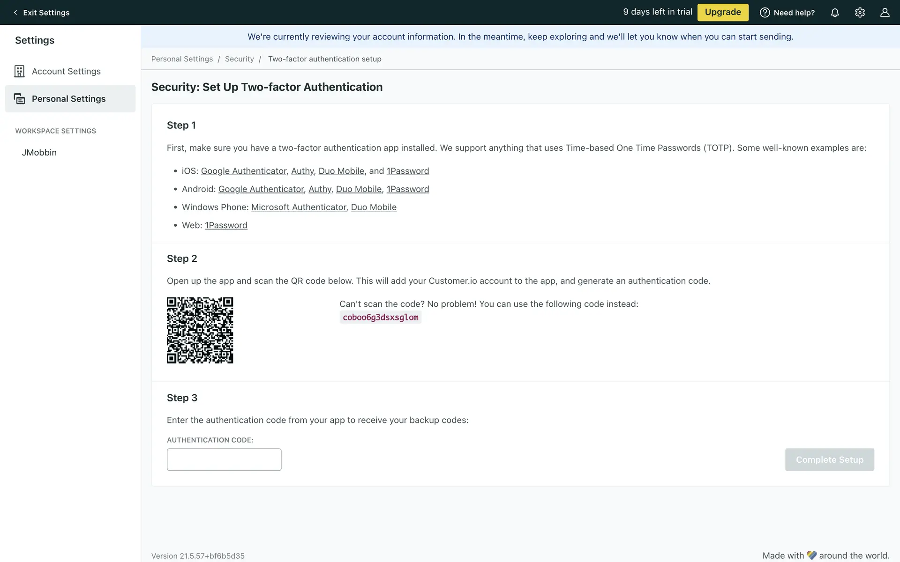
Task: Open the JMobbin workspace settings
Action: 39,153
